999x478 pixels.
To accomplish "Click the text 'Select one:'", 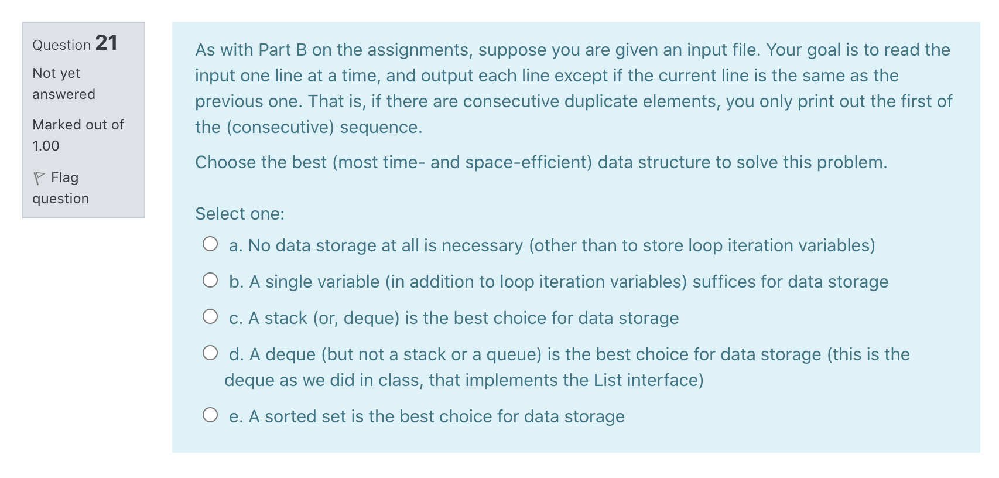I will (x=240, y=214).
